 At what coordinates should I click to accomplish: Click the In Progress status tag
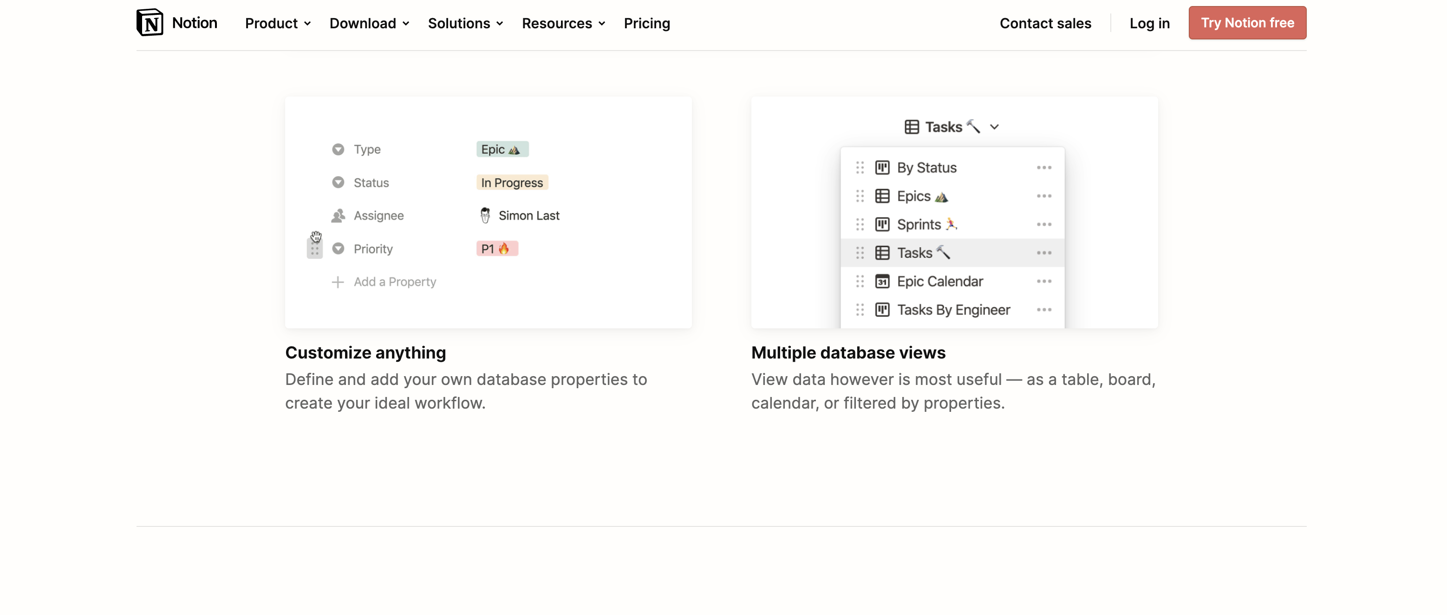[x=511, y=182]
